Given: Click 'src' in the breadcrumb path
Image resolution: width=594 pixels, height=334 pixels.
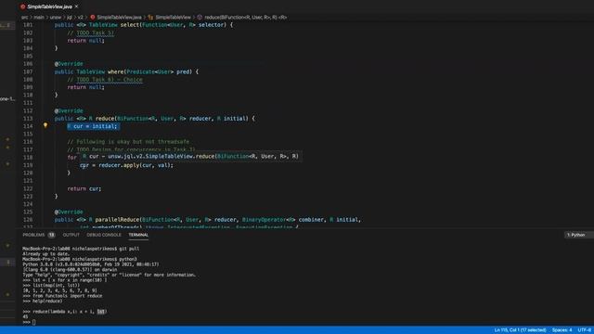Looking at the screenshot, I should coord(25,17).
